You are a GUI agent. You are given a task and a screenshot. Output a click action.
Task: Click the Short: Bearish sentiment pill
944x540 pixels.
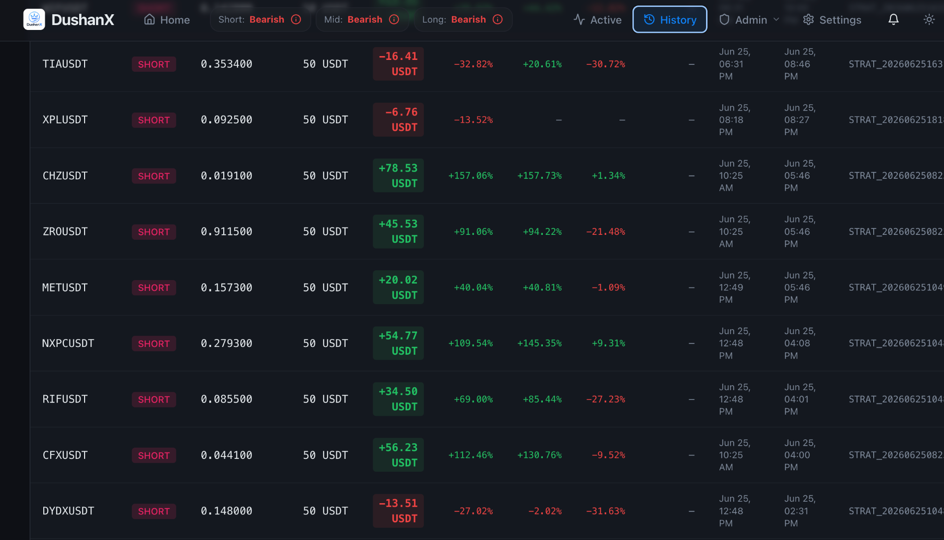[x=260, y=20]
